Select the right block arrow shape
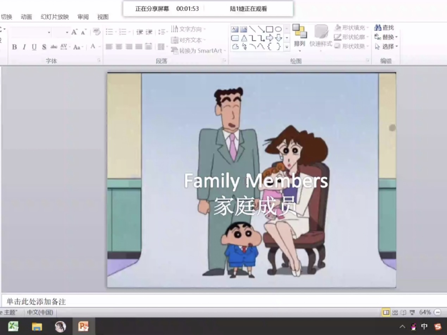Viewport: 447px width, 335px height. coord(269,38)
